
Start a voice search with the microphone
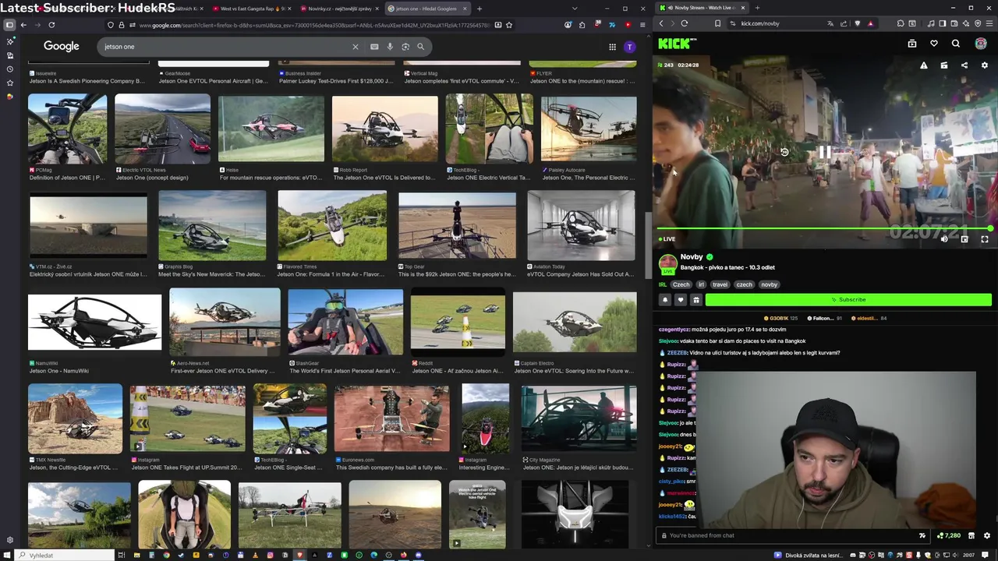390,47
